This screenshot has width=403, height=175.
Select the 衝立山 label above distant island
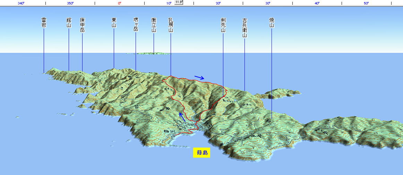[154, 25]
